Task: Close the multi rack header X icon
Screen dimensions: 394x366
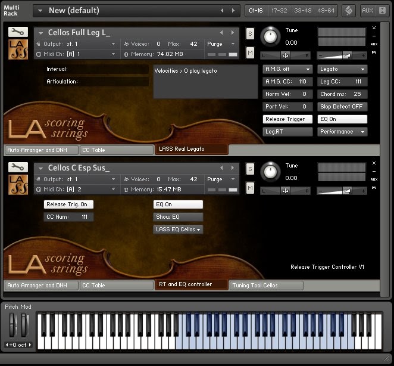Action: 382,11
